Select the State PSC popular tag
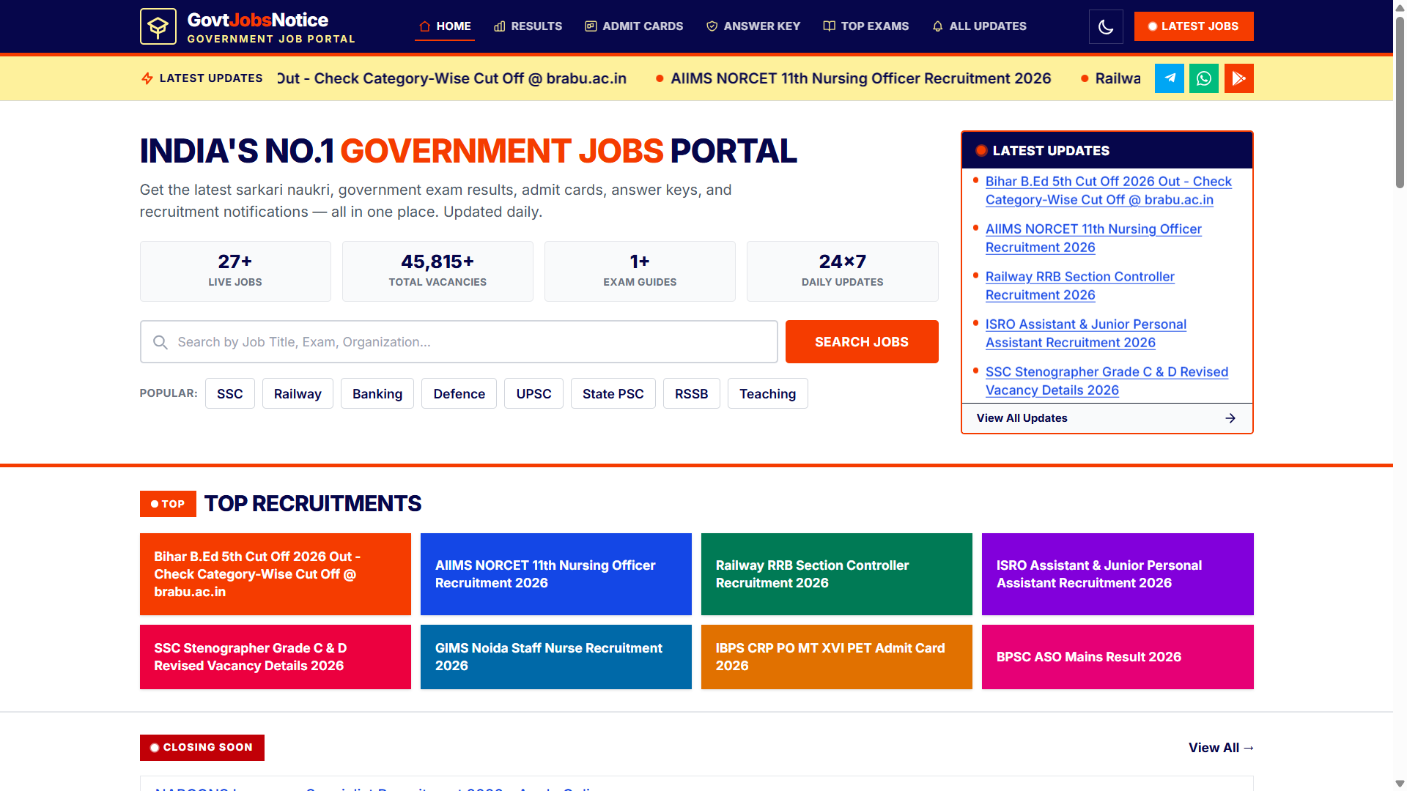This screenshot has height=791, width=1407. 613,394
